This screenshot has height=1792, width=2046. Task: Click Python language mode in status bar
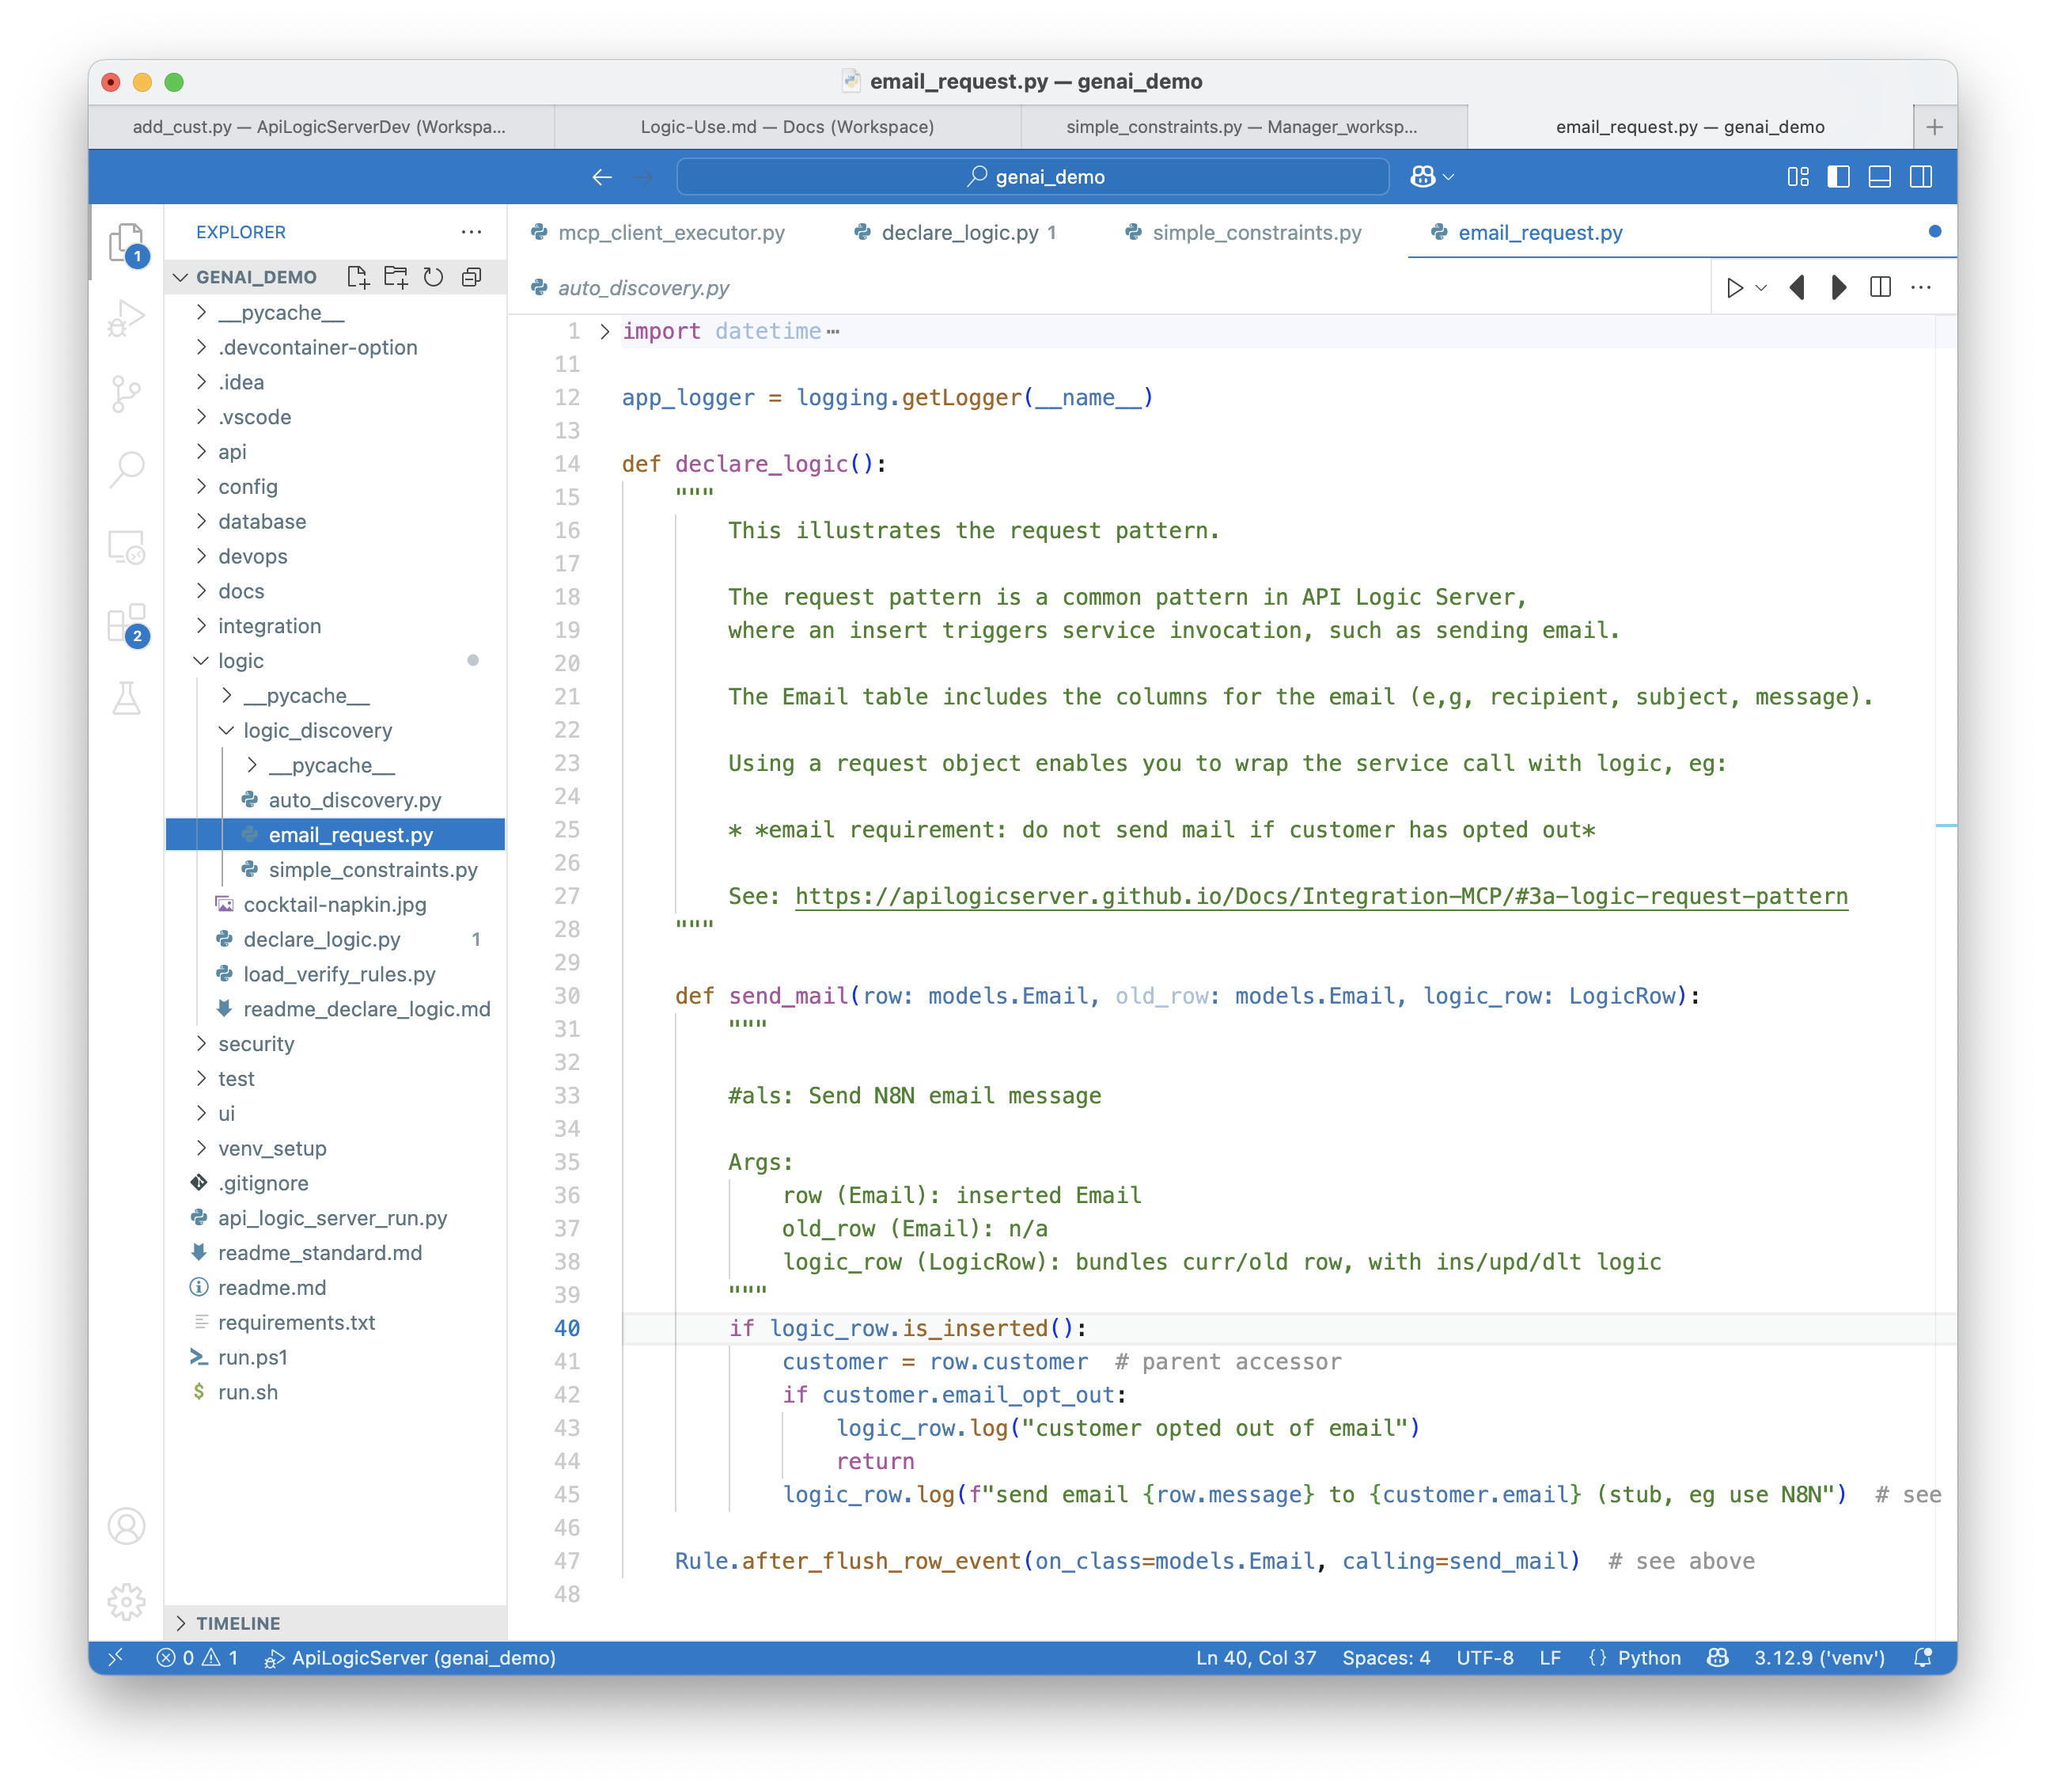pyautogui.click(x=1649, y=1657)
